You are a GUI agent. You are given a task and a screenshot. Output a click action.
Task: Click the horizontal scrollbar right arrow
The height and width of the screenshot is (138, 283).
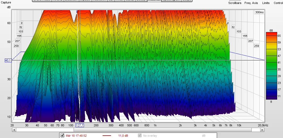point(262,130)
